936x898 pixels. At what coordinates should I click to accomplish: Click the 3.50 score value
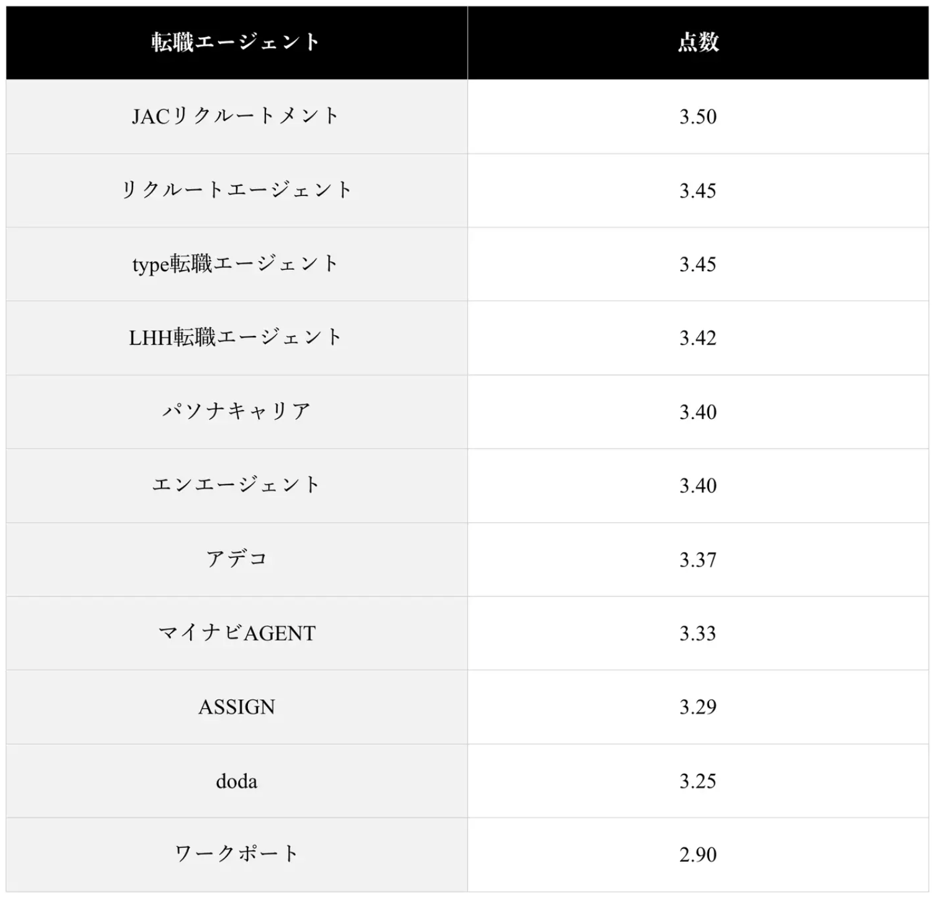point(698,116)
